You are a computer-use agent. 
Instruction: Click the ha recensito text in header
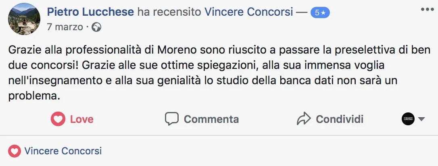(x=169, y=12)
